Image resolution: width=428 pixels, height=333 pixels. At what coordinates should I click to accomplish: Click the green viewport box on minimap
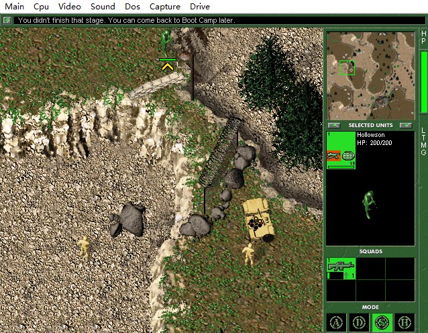pyautogui.click(x=347, y=68)
